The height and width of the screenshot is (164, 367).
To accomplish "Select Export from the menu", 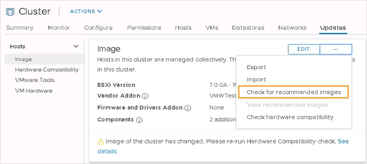I will click(256, 67).
